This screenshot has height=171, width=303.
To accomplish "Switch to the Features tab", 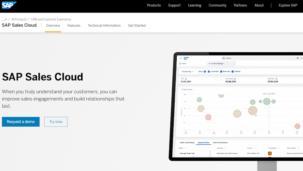I will point(74,25).
